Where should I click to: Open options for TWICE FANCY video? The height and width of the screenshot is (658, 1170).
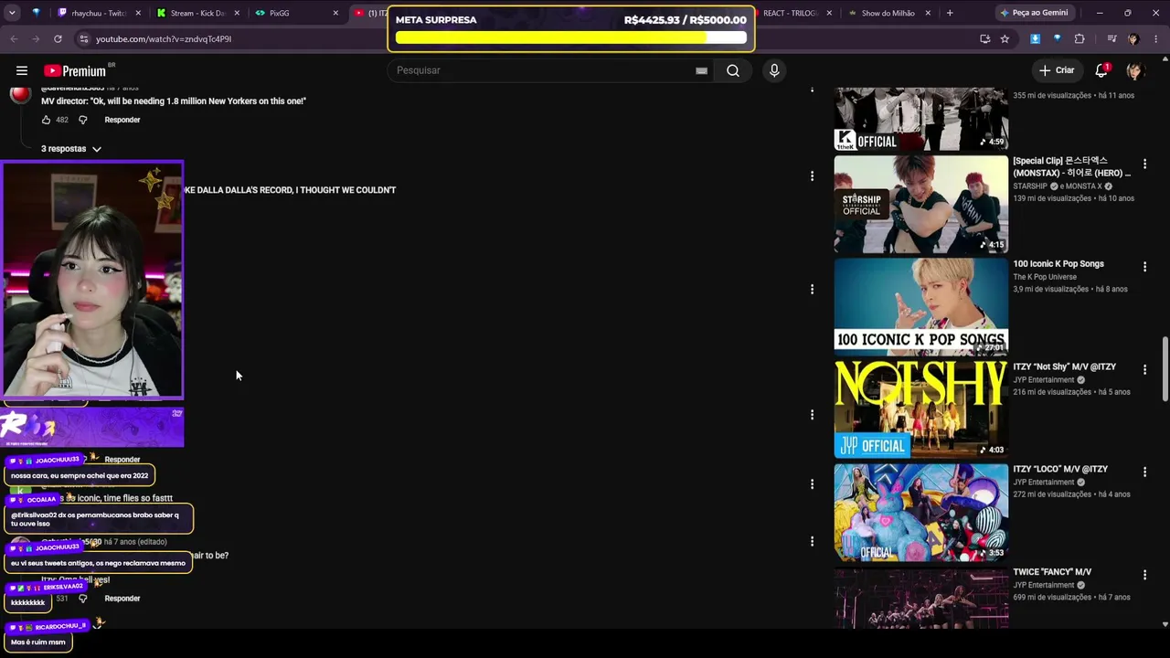point(1144,575)
